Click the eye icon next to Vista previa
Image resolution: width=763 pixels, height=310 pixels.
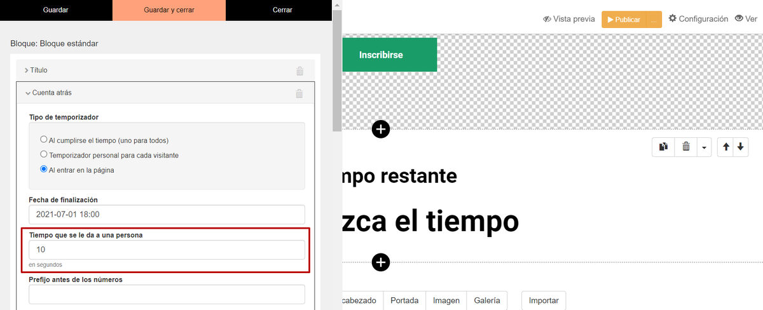pos(547,19)
